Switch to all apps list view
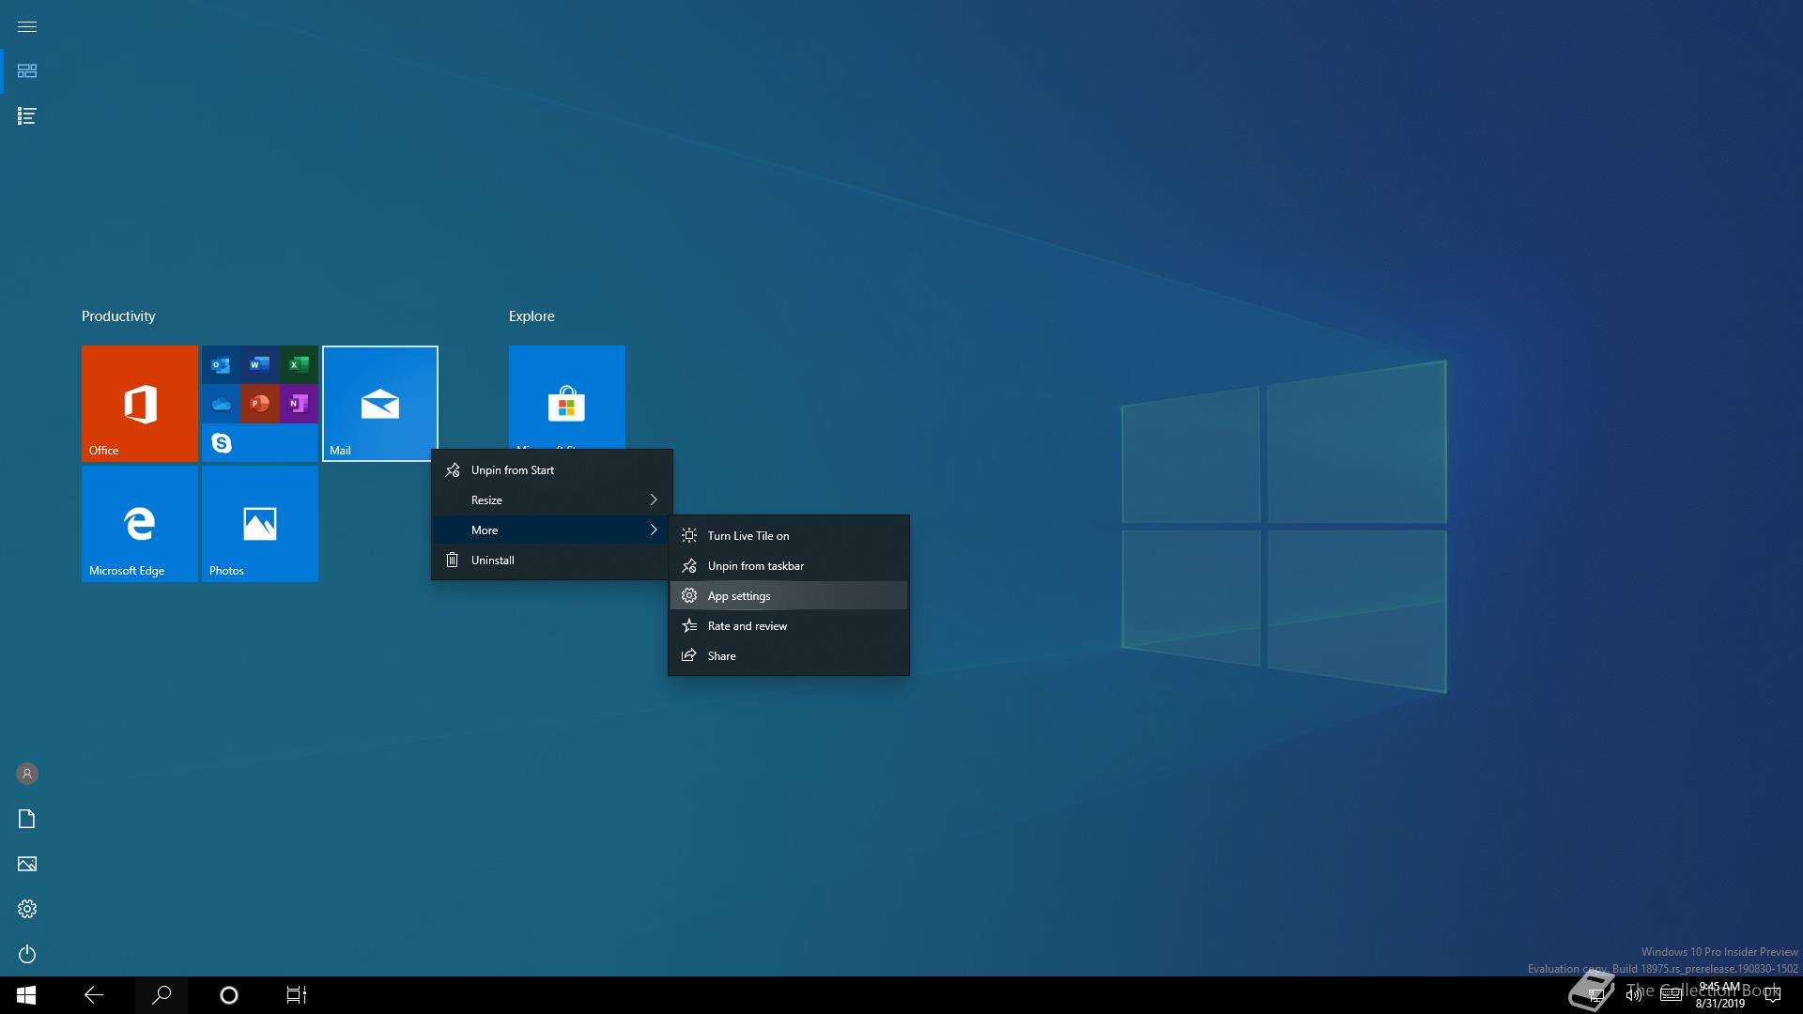The height and width of the screenshot is (1014, 1803). click(27, 116)
